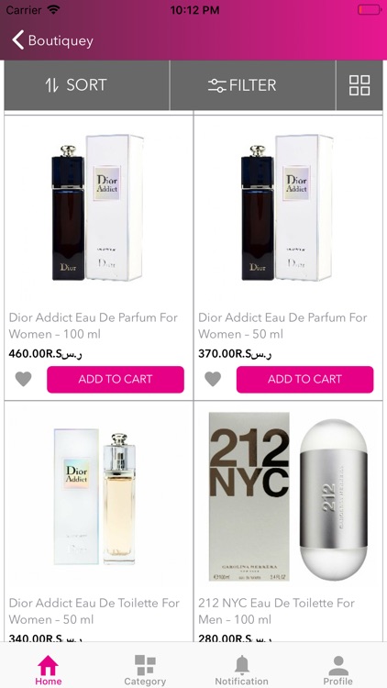Open Dior Addict Eau De Toilette title link
The width and height of the screenshot is (387, 688).
point(94,611)
